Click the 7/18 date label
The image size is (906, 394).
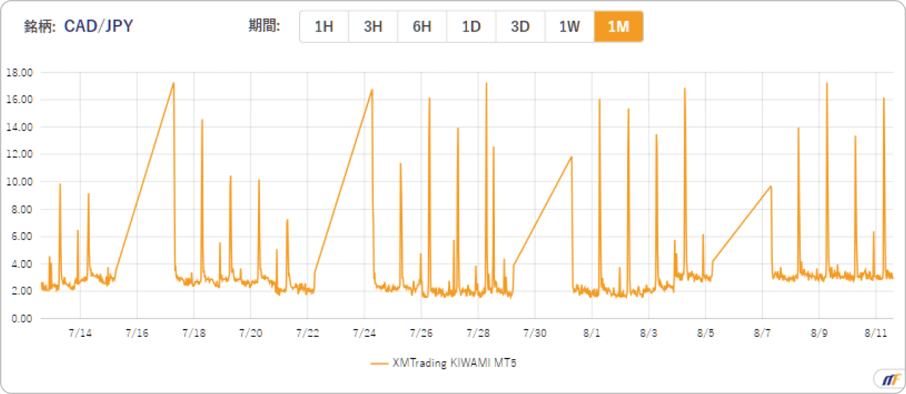tap(194, 333)
